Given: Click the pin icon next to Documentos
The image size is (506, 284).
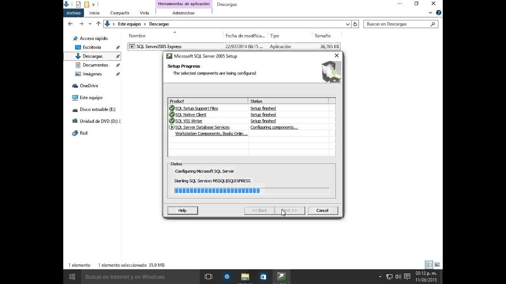Looking at the screenshot, I should click(x=118, y=65).
